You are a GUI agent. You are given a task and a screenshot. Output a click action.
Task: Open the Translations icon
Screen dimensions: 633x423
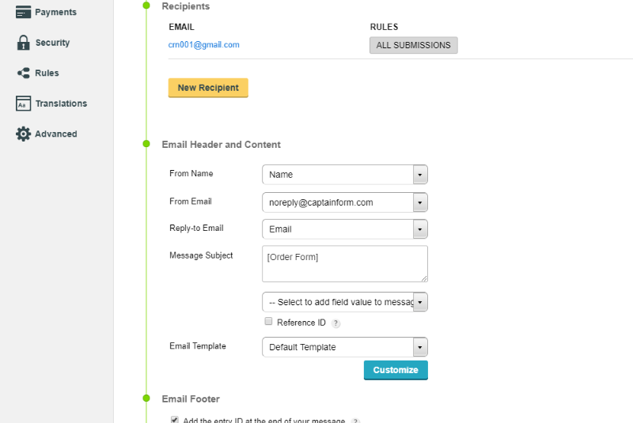[x=23, y=104]
